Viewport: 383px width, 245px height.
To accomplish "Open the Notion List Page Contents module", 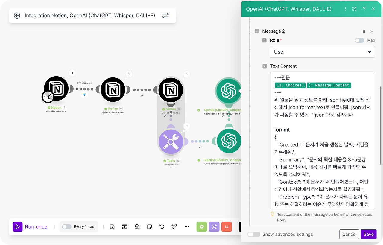I will [x=171, y=90].
